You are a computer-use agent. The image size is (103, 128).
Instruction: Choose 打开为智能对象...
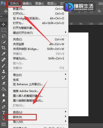pyautogui.click(x=38, y=28)
